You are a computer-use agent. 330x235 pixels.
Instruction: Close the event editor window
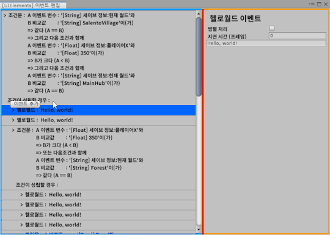point(326,4)
